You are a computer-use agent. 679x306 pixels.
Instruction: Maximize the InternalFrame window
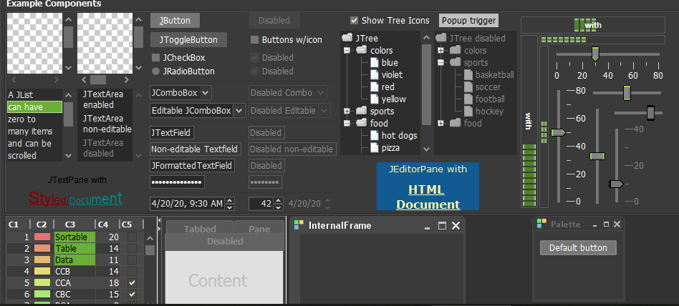tap(442, 226)
